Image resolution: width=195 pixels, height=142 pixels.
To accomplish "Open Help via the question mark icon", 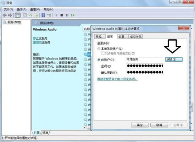I will click(43, 15).
